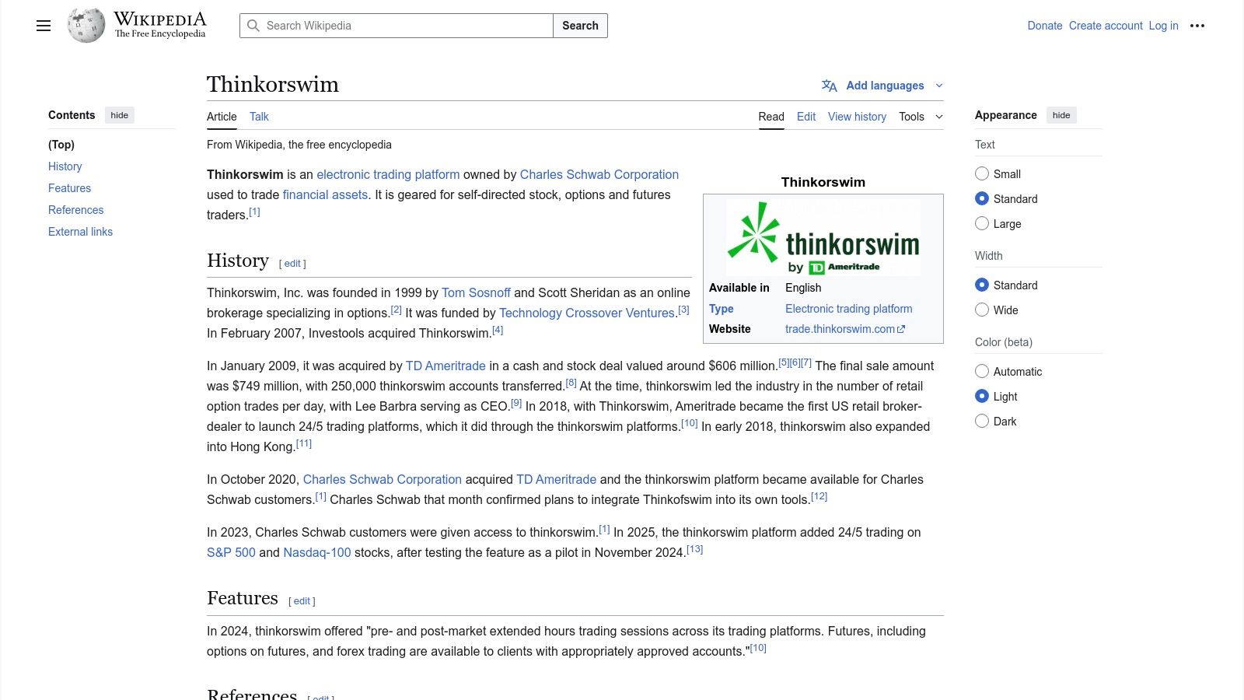Click the Log in link
This screenshot has width=1244, height=700.
pos(1164,26)
